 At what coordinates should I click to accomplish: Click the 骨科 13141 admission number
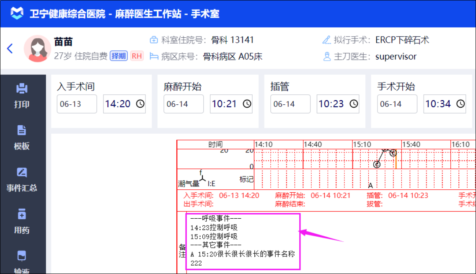233,40
